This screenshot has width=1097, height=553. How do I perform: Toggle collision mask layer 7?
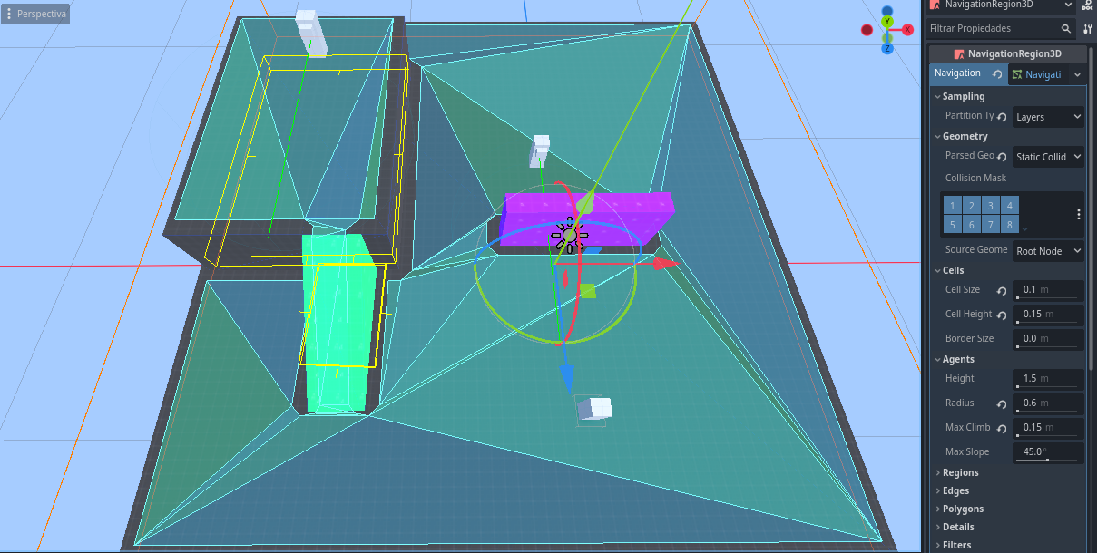991,225
